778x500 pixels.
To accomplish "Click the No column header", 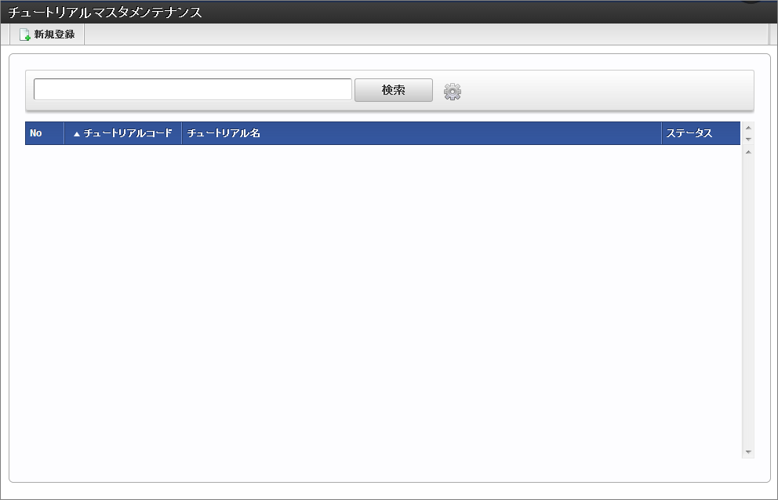I will tap(45, 133).
